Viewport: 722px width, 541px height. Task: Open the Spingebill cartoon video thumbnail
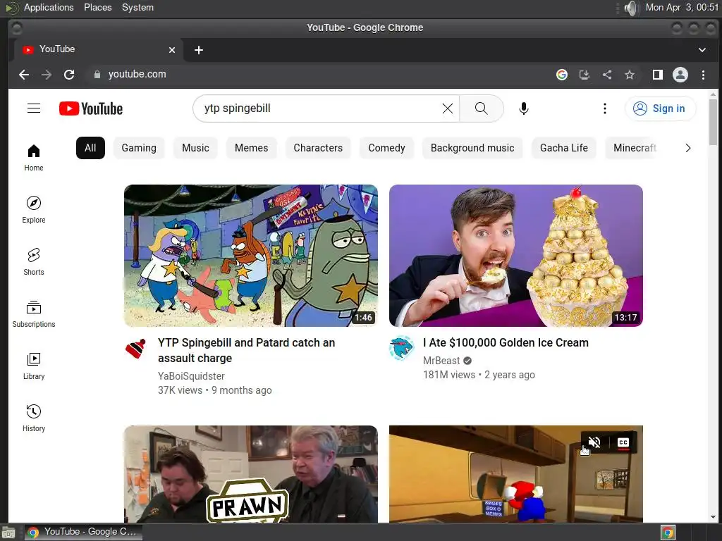251,256
